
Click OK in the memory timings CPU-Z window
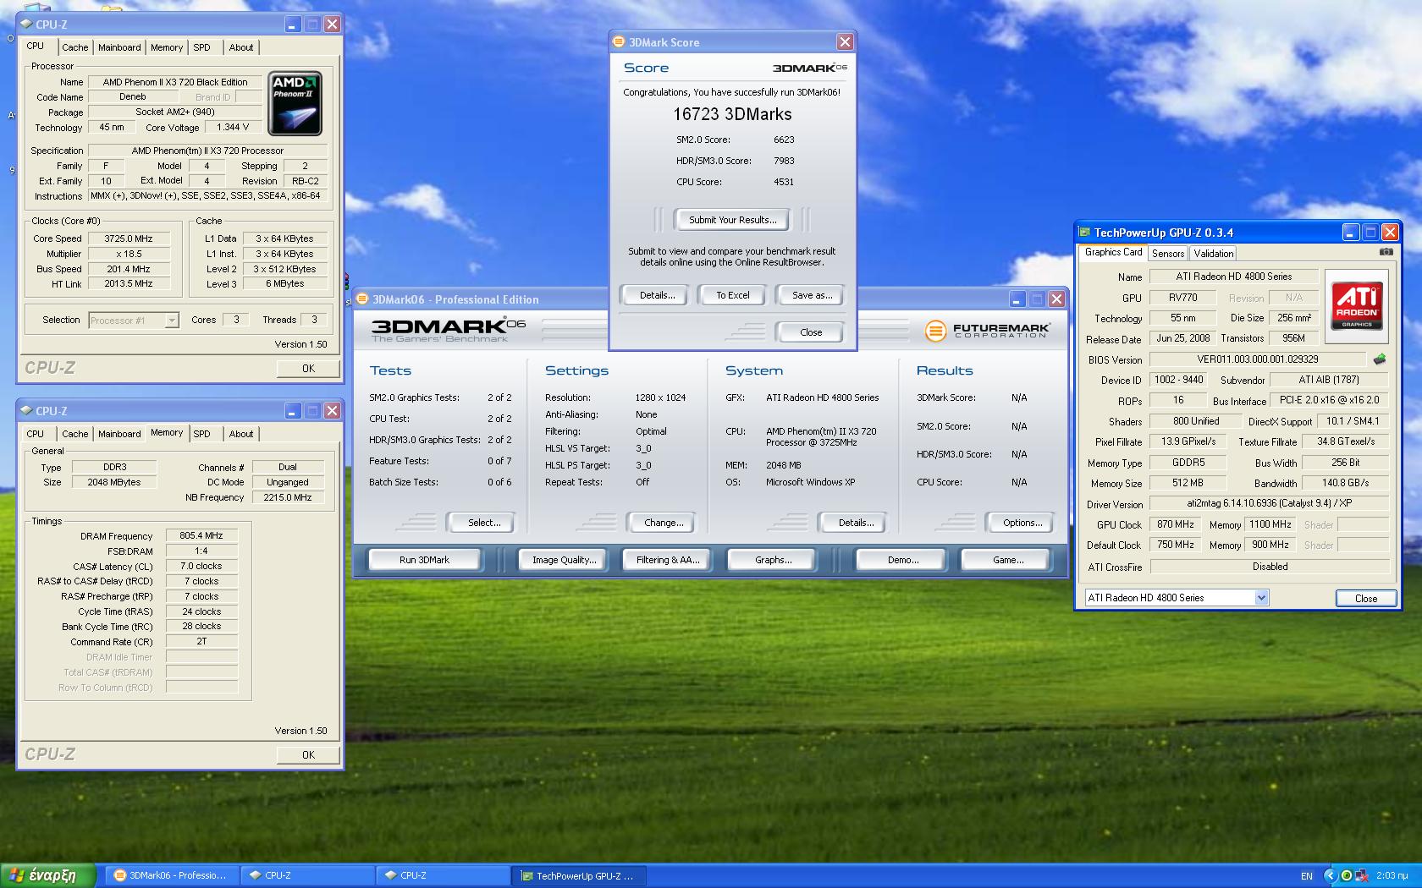(x=308, y=755)
